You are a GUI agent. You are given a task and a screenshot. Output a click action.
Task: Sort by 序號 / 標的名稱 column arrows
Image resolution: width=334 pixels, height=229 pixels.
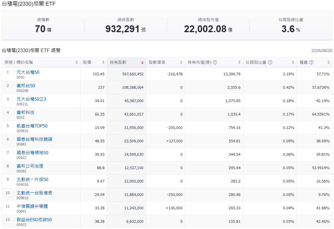point(77,62)
